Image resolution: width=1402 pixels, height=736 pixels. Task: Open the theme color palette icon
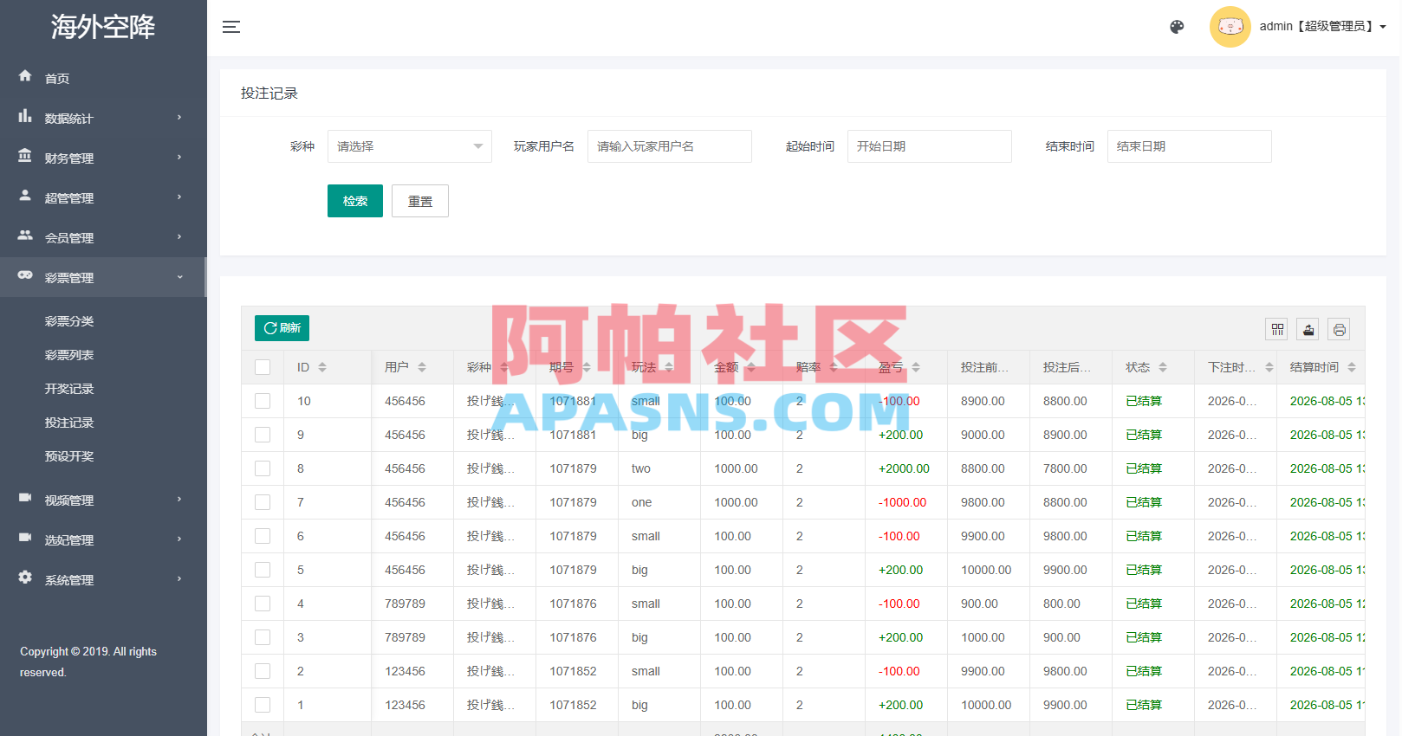click(1177, 27)
